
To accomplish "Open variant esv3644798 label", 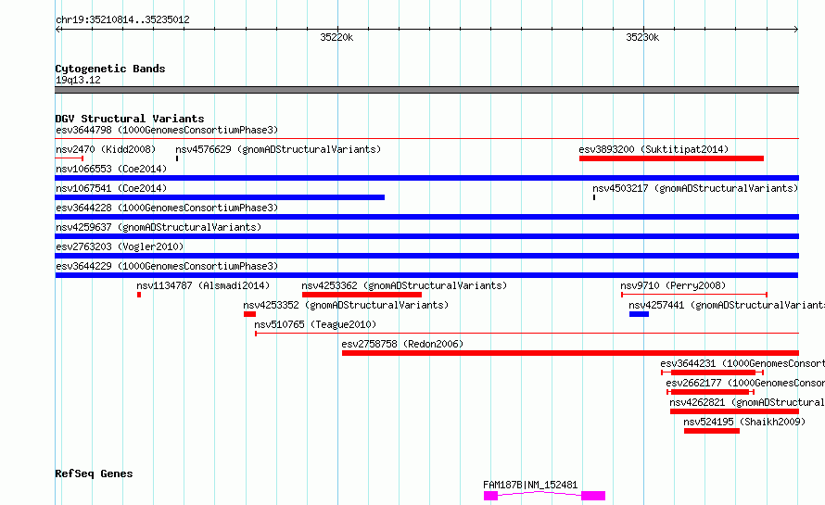I will click(167, 130).
